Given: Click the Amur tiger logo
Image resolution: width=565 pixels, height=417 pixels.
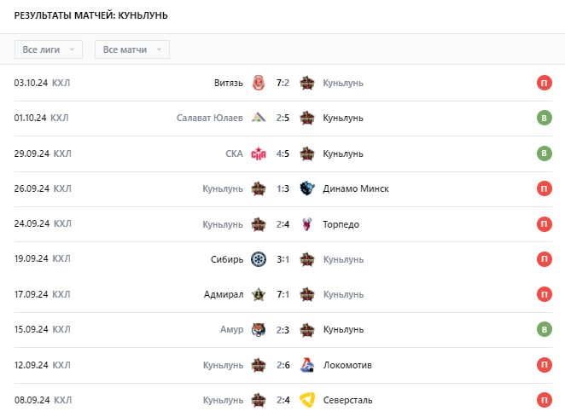Looking at the screenshot, I should [x=259, y=330].
